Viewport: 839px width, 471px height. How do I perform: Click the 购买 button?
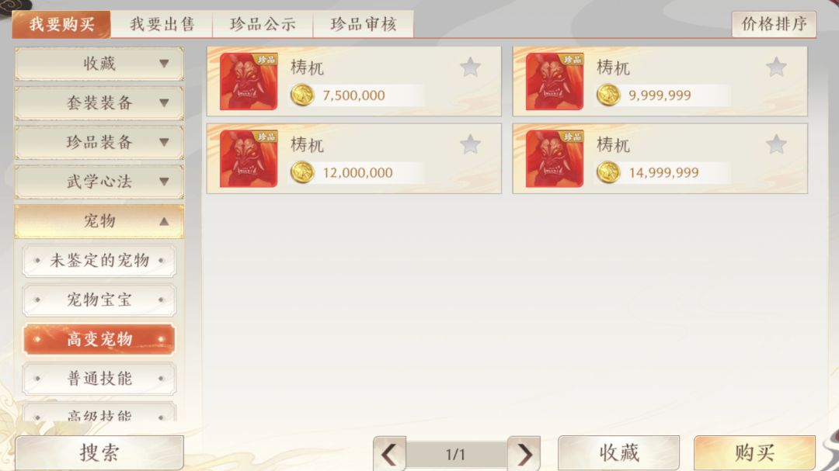(754, 453)
